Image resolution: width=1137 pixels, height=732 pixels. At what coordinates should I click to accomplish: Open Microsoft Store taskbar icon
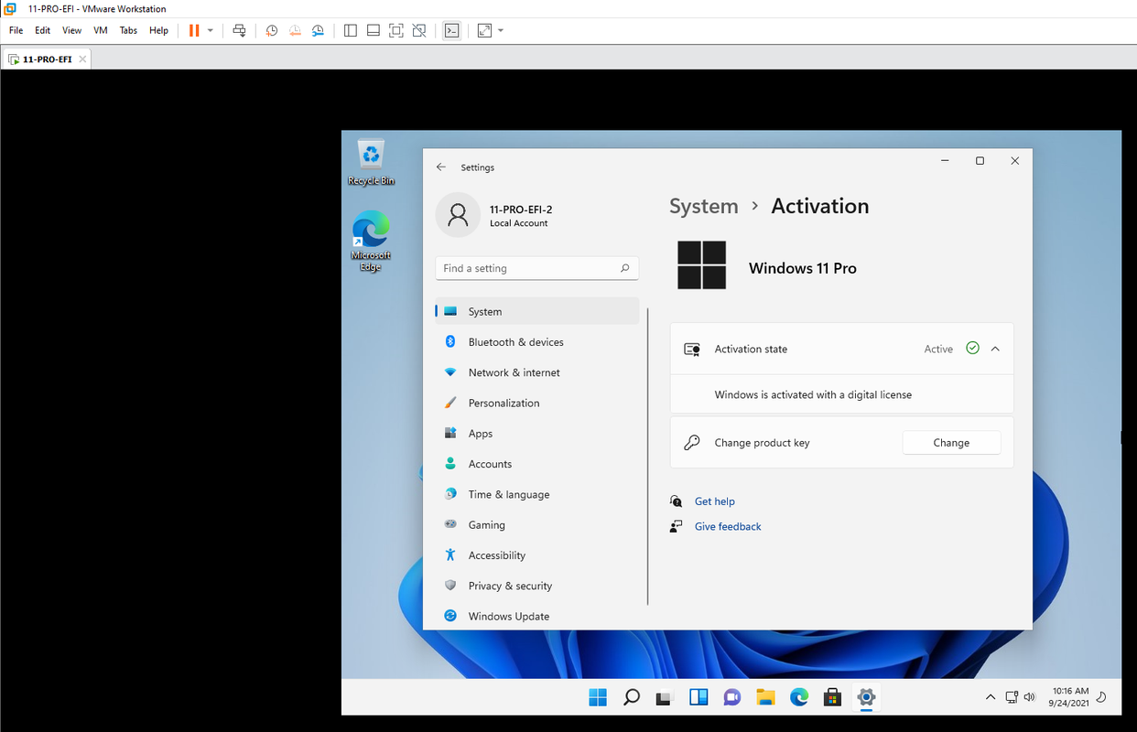pos(832,697)
